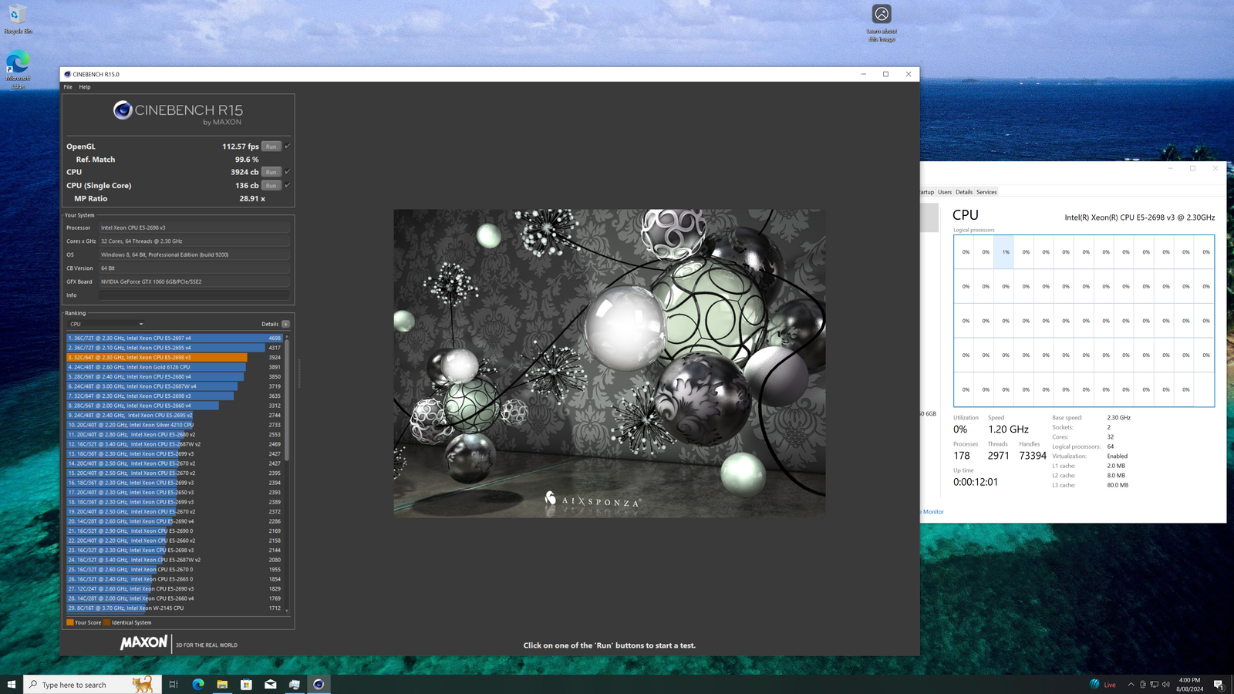Image resolution: width=1234 pixels, height=694 pixels.
Task: Click the GFX Board field with GTX 1060
Action: click(194, 281)
